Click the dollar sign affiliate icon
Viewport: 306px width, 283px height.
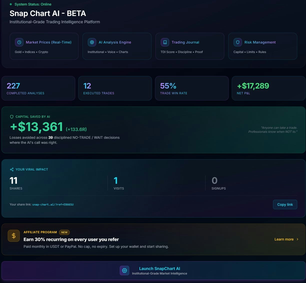click(14, 236)
